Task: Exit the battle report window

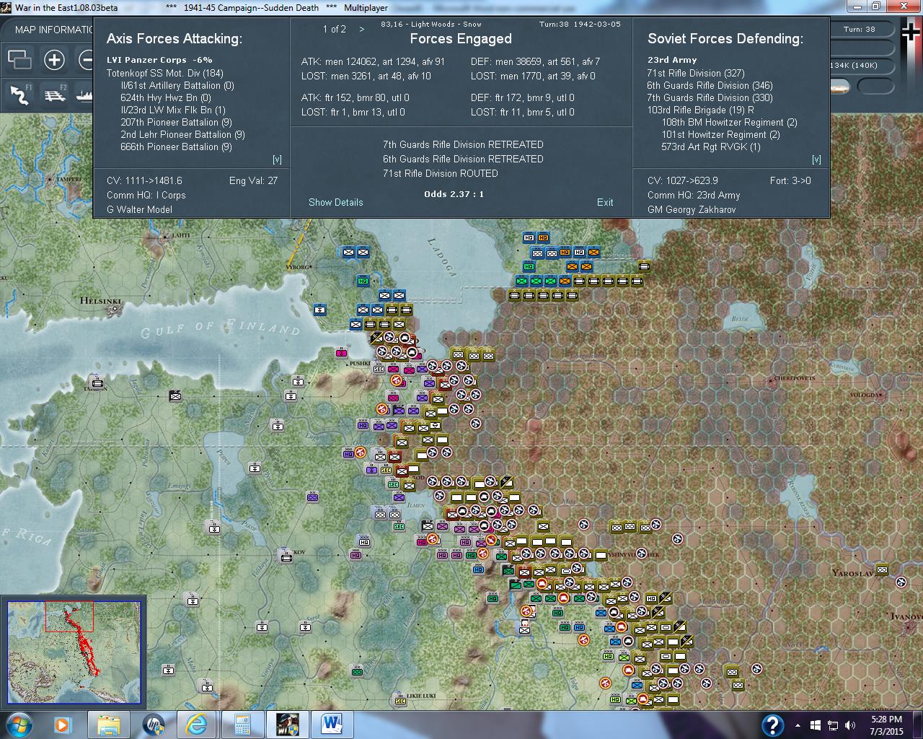Action: tap(605, 202)
